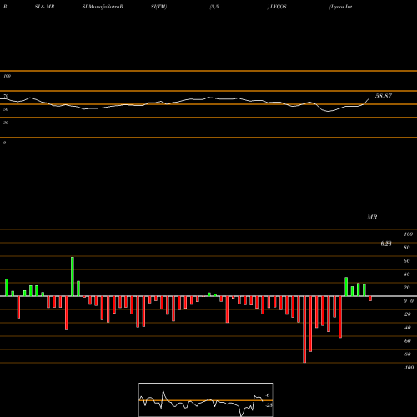This screenshot has width=417, height=417.
Task: Click the RSI 30 level label
Action: coord(6,123)
